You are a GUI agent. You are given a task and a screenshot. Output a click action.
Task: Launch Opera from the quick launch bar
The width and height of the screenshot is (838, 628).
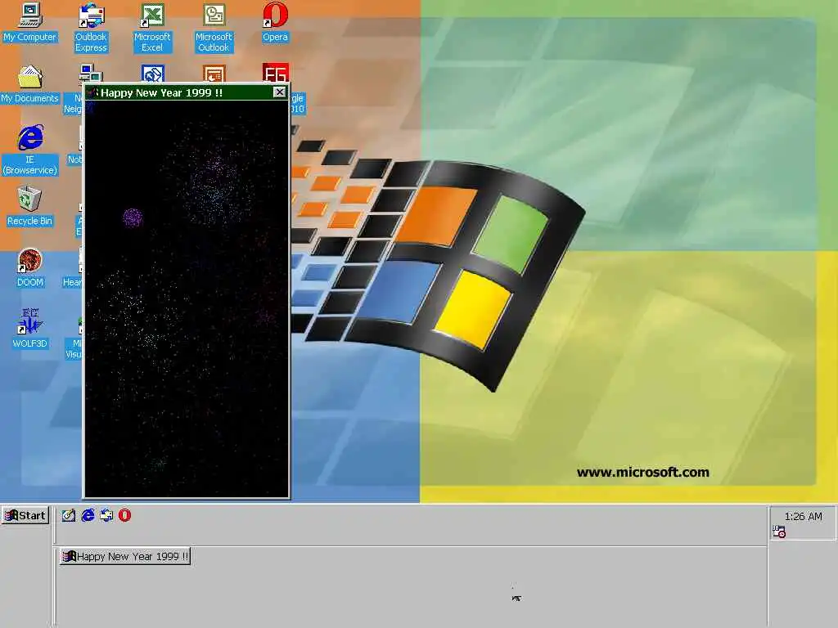pos(124,515)
